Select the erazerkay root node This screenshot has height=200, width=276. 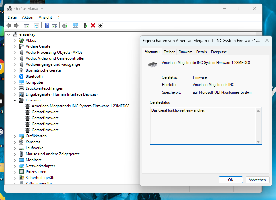[x=28, y=34]
